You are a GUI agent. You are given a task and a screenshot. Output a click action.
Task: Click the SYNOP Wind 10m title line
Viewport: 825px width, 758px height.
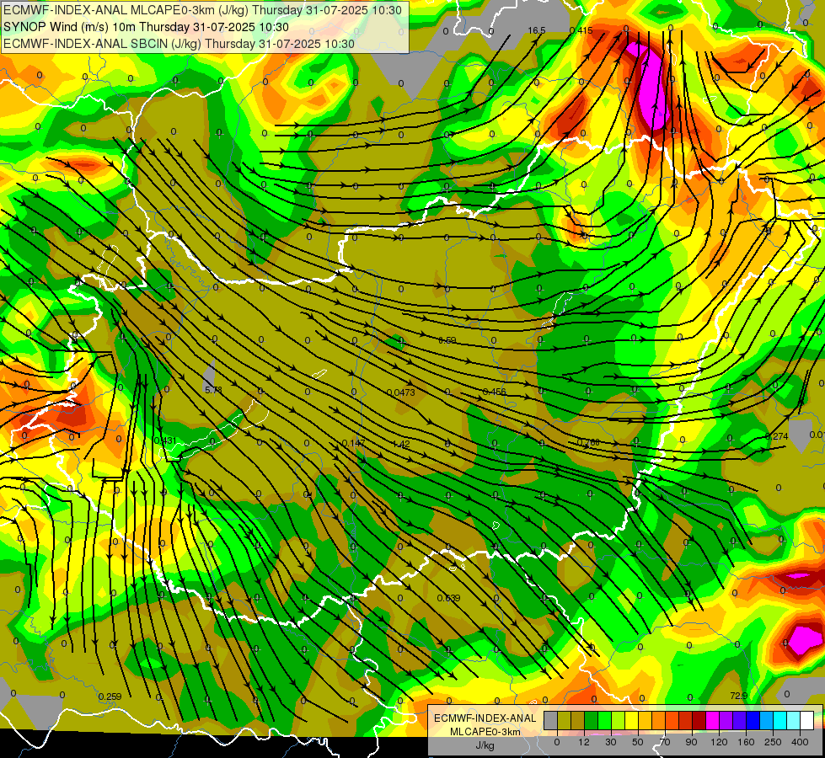[147, 27]
